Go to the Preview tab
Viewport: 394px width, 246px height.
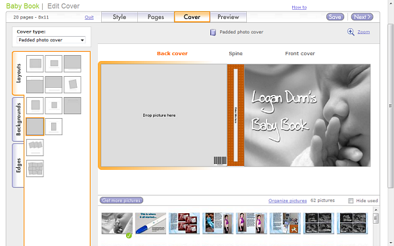click(x=228, y=17)
